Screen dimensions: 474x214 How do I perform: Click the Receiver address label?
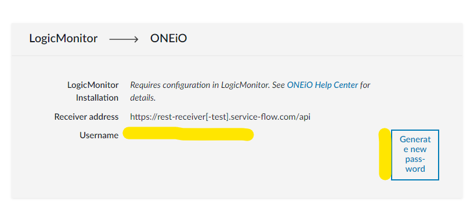(x=86, y=117)
